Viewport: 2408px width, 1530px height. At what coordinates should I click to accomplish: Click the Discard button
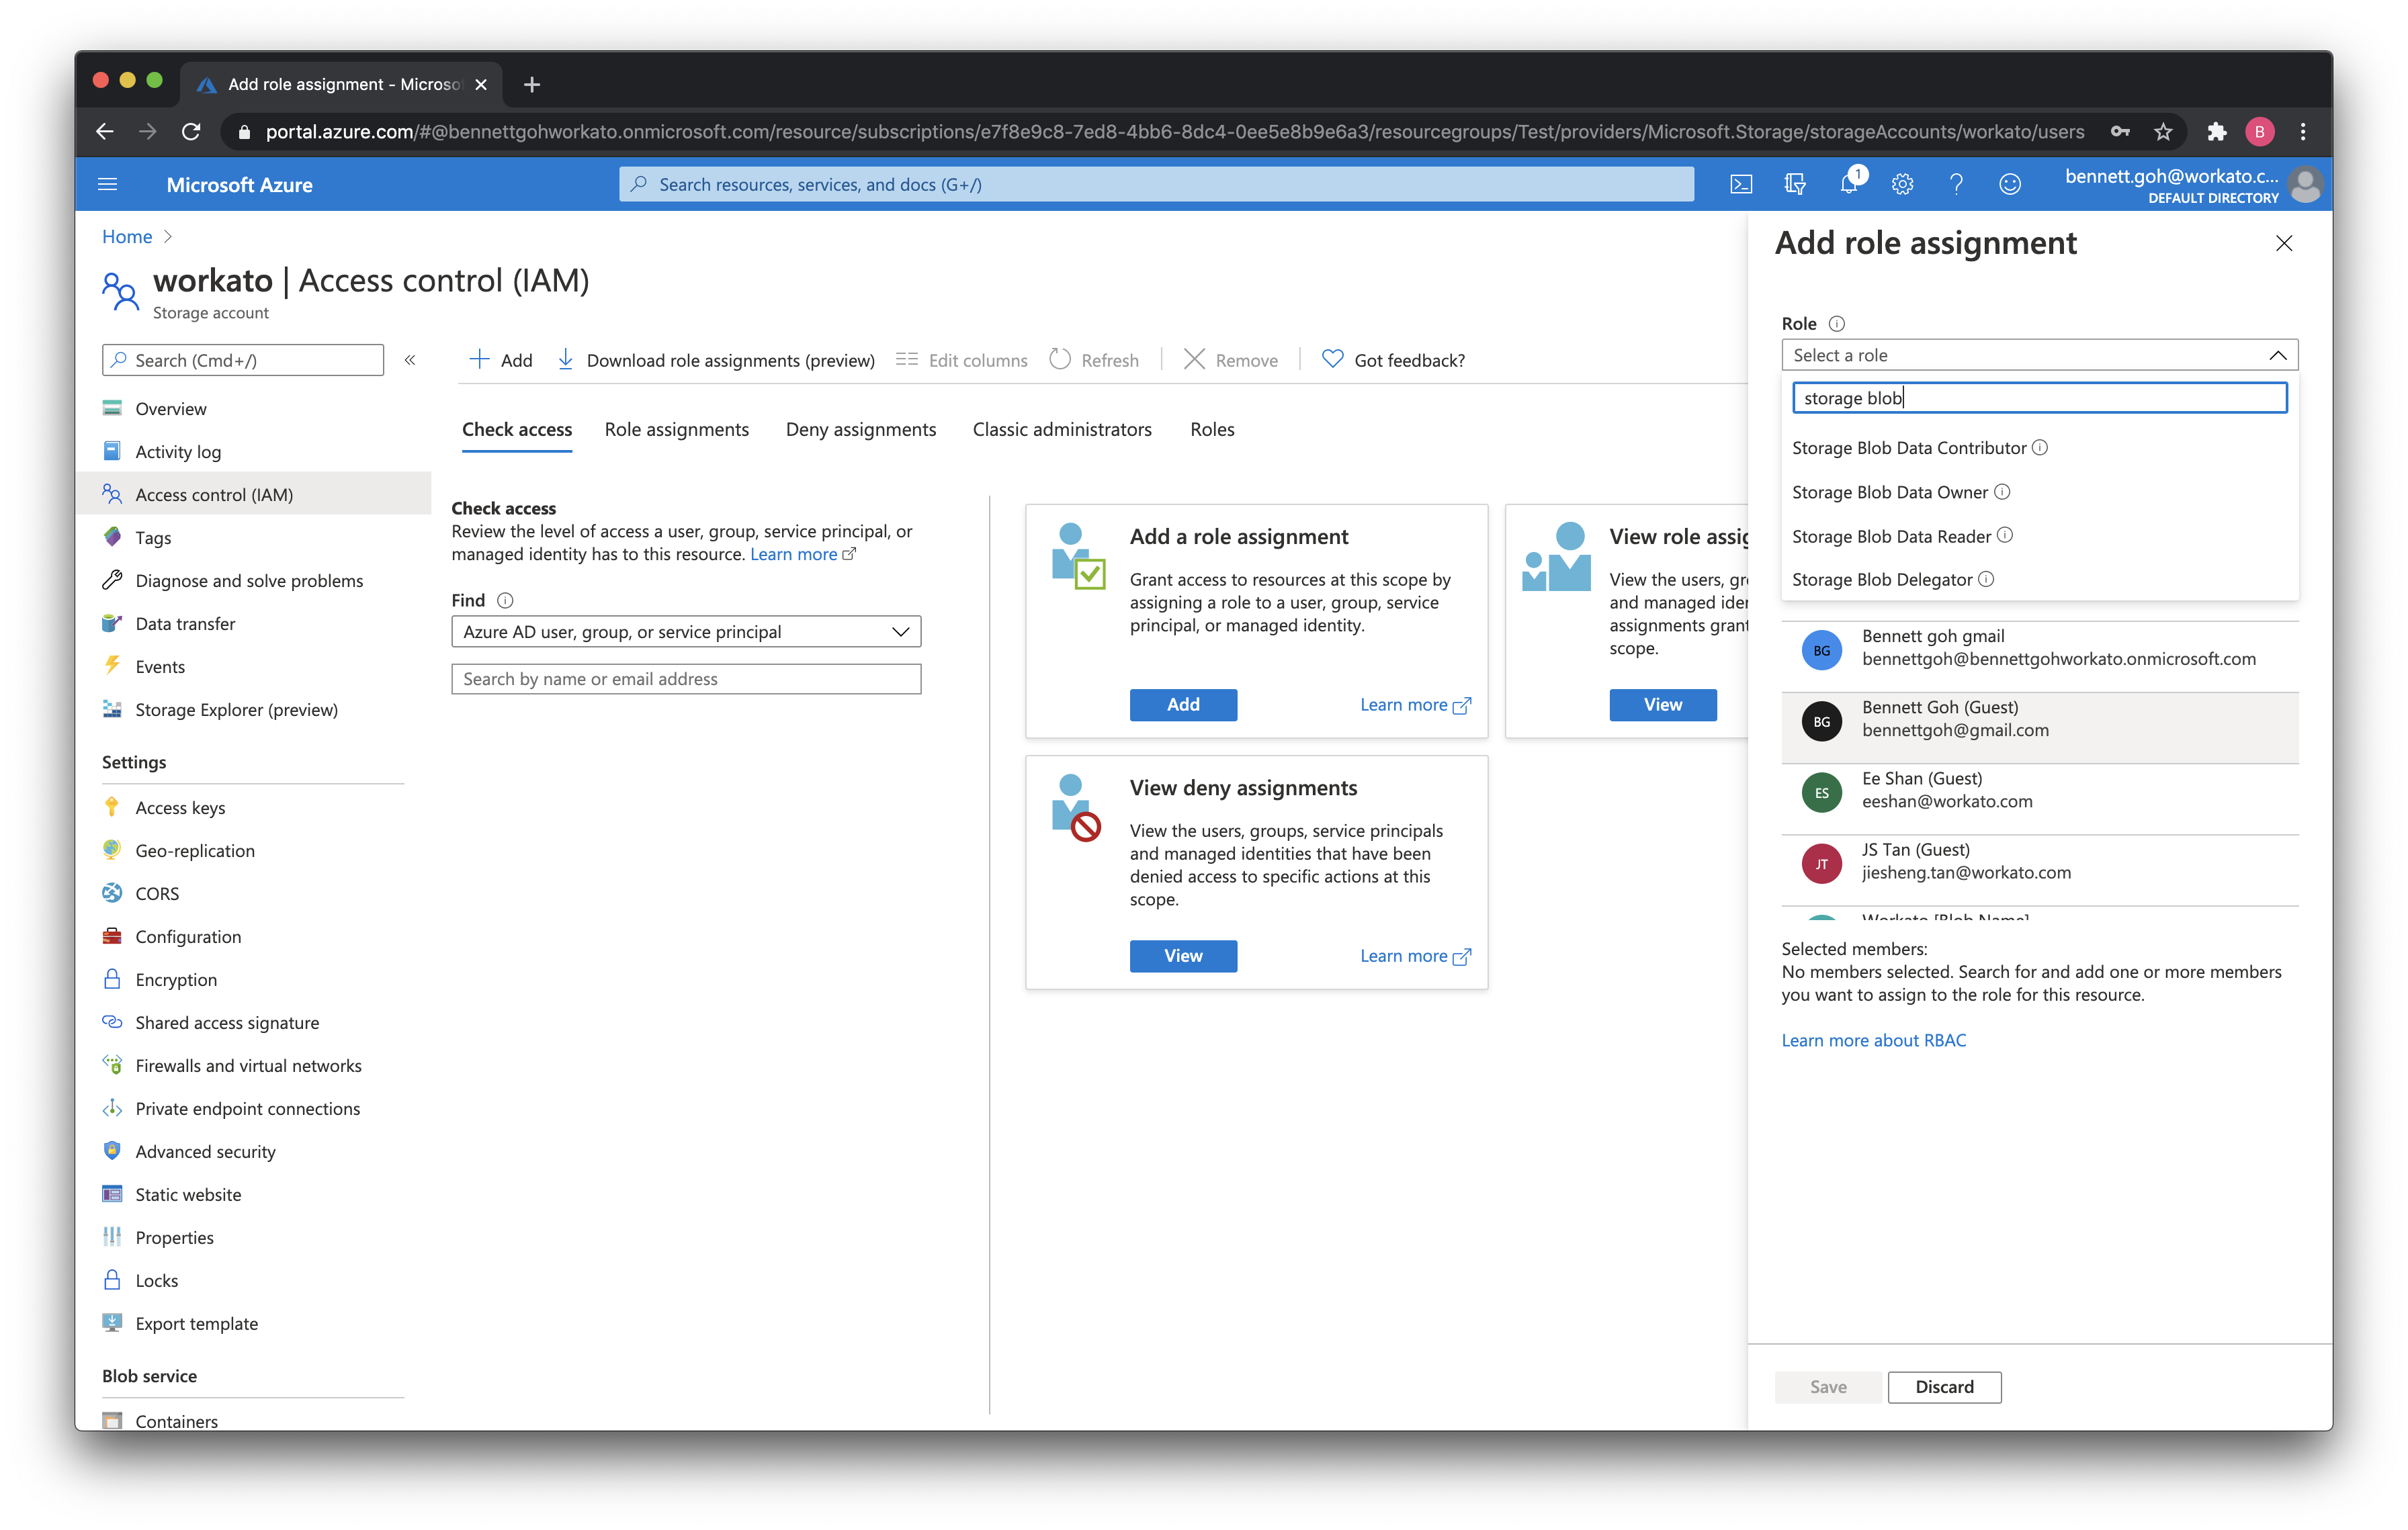point(1944,1386)
